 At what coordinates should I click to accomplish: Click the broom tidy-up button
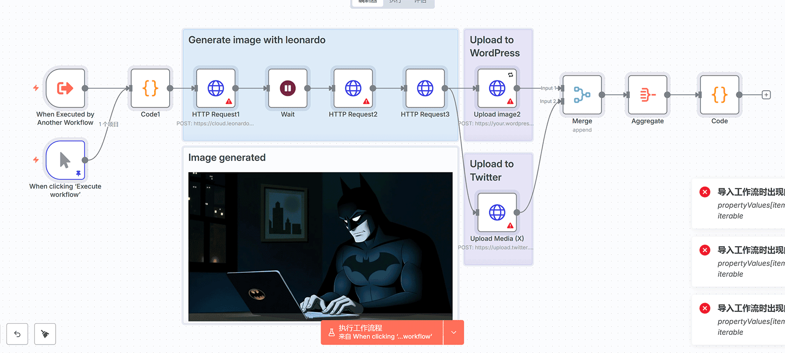pos(45,334)
